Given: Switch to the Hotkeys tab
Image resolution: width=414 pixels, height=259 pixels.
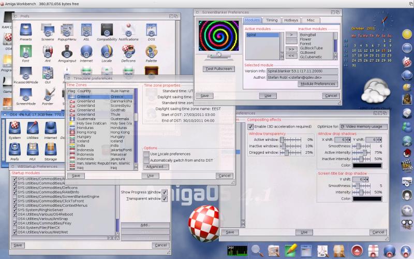Looking at the screenshot, I should pos(291,20).
